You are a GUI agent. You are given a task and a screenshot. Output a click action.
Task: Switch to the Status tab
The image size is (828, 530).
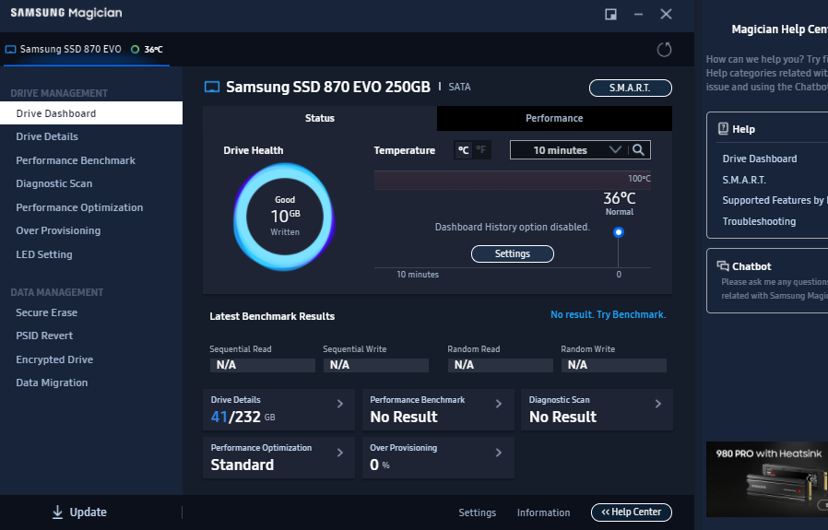pos(319,118)
